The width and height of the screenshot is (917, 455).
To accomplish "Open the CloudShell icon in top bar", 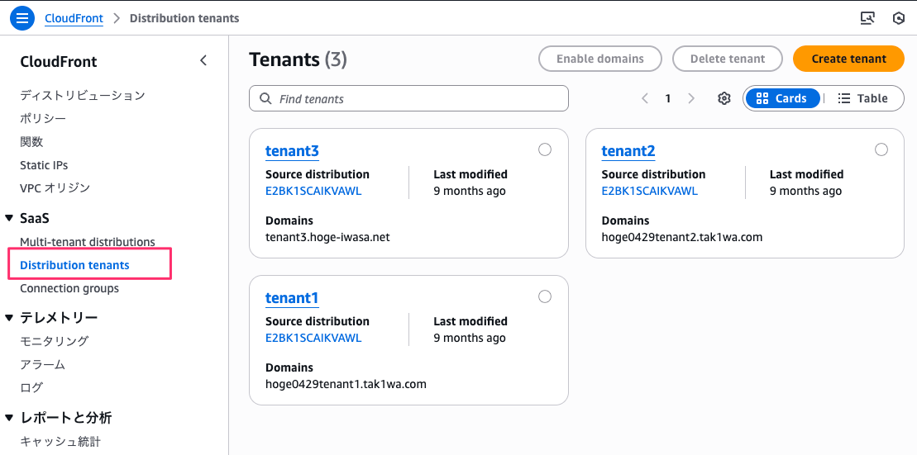I will (x=867, y=18).
